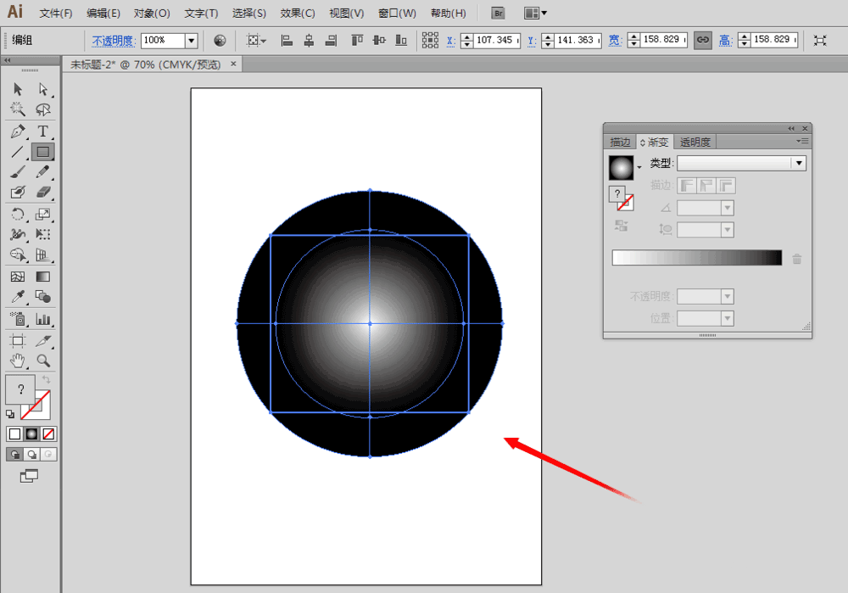Click the X position input field
The width and height of the screenshot is (848, 593).
(x=495, y=40)
